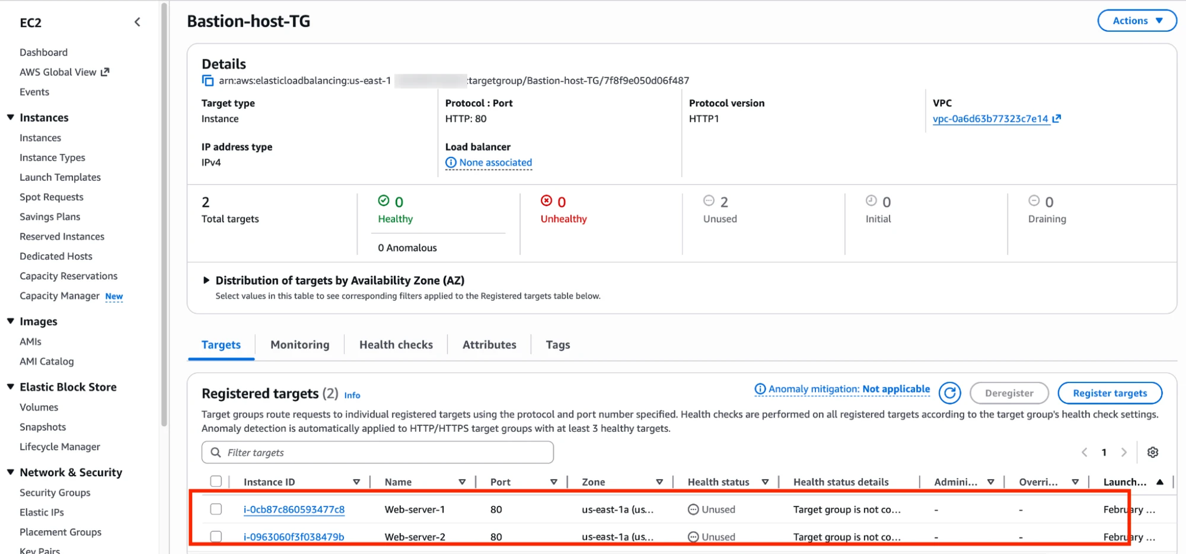Go to previous page of targets

click(x=1084, y=452)
